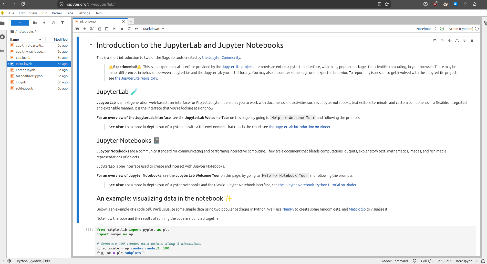
Task: Open notifications bell in status bar
Action: point(483,261)
